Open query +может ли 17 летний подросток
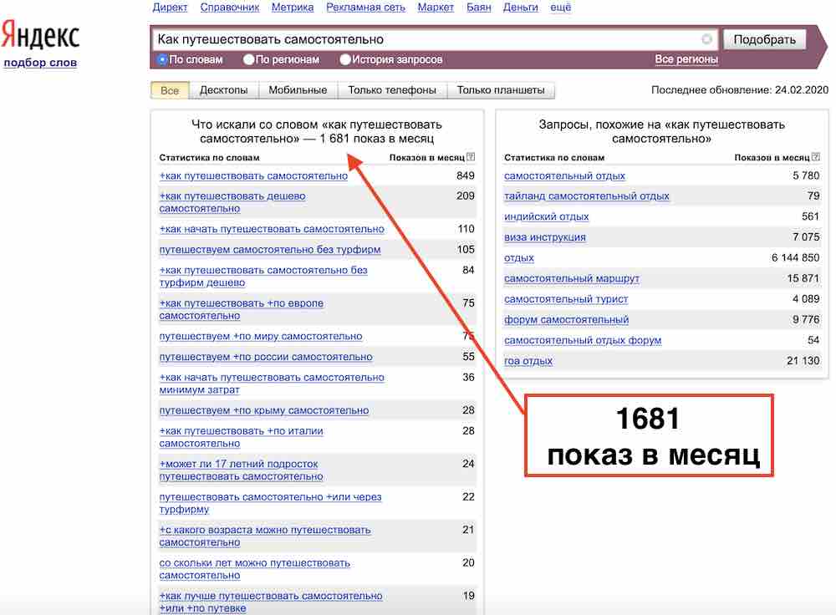 pos(241,470)
